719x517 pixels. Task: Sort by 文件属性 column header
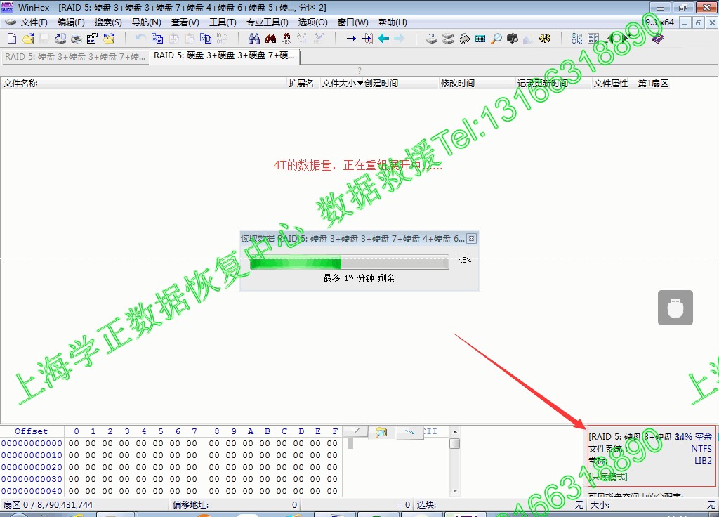point(611,83)
